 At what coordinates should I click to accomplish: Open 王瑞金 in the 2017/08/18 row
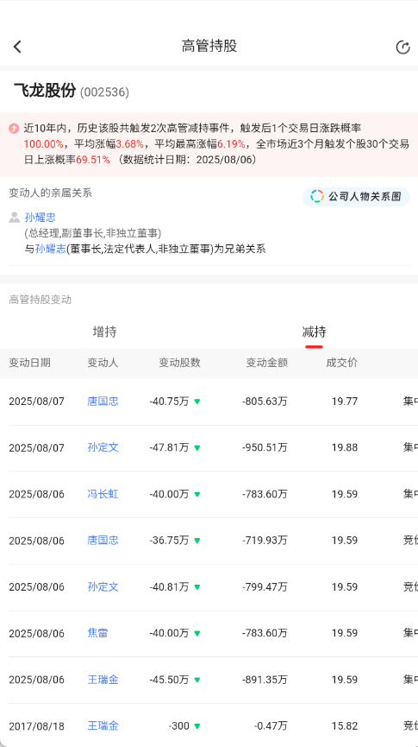(x=103, y=726)
